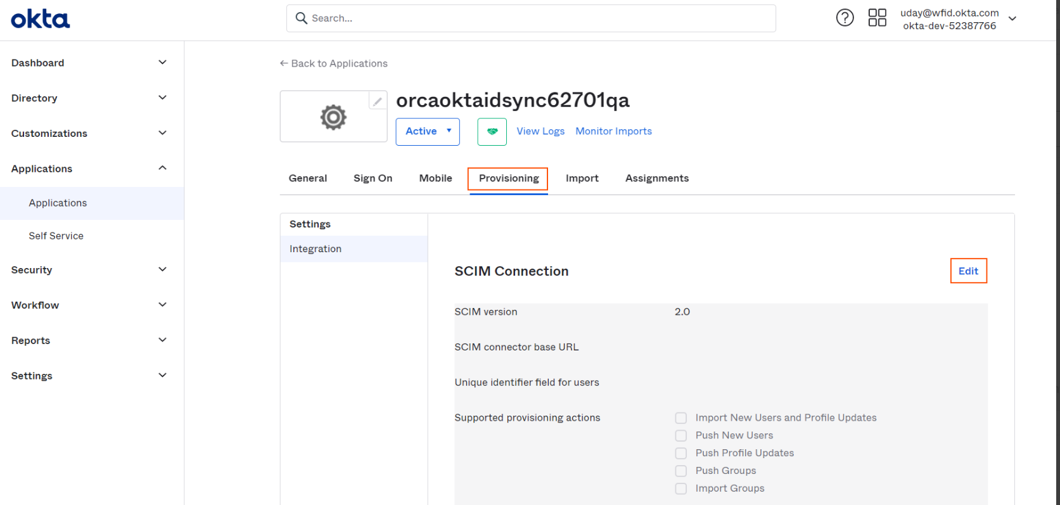Select Integration in Settings list
Screen dimensions: 1060x505
click(354, 249)
